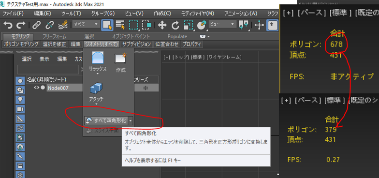This screenshot has height=178, width=379.
Task: Click the Redo arrow icon
Action: tap(21, 25)
